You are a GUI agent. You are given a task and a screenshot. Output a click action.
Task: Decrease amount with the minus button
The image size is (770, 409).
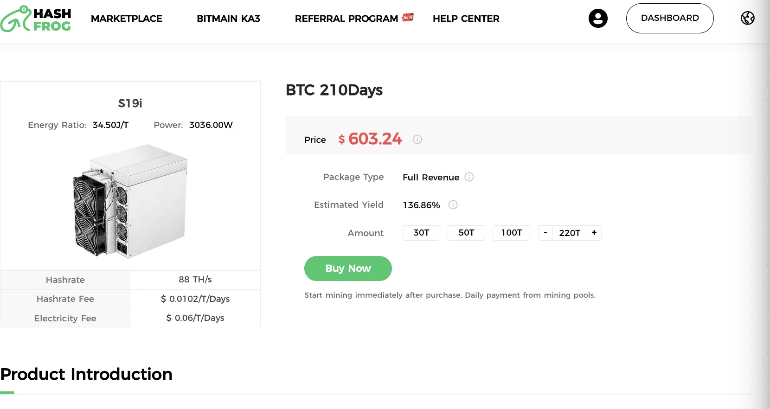click(x=545, y=233)
